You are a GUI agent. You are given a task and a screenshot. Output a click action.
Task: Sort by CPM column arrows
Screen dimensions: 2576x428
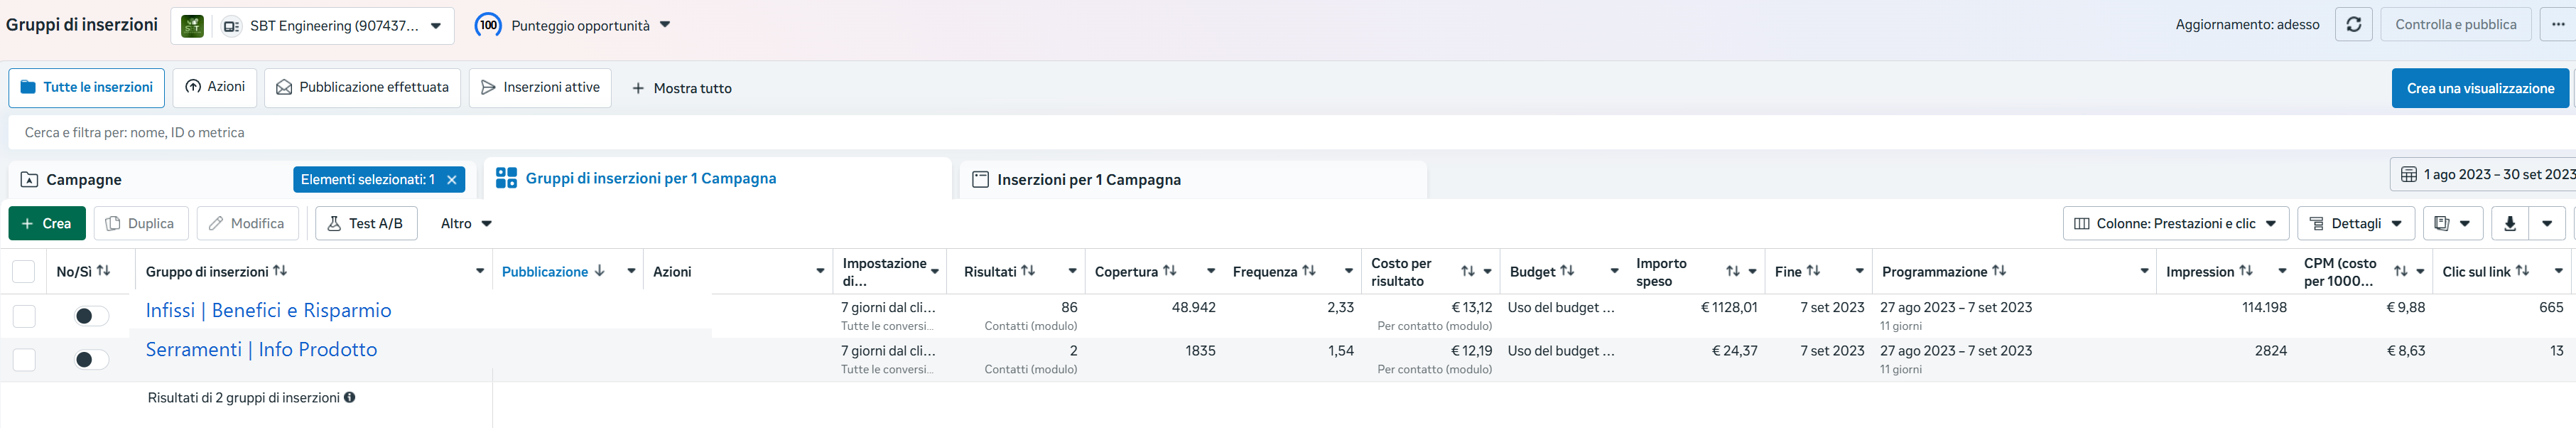(2401, 271)
